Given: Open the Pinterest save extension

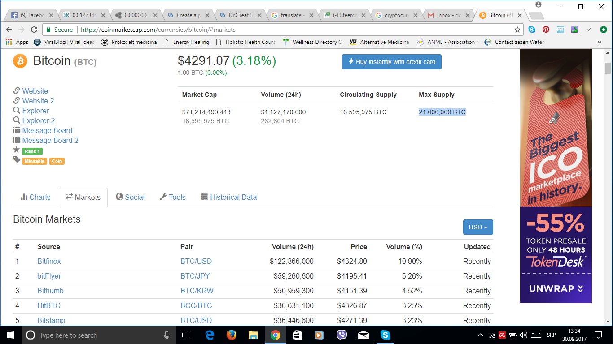Looking at the screenshot, I should [546, 30].
